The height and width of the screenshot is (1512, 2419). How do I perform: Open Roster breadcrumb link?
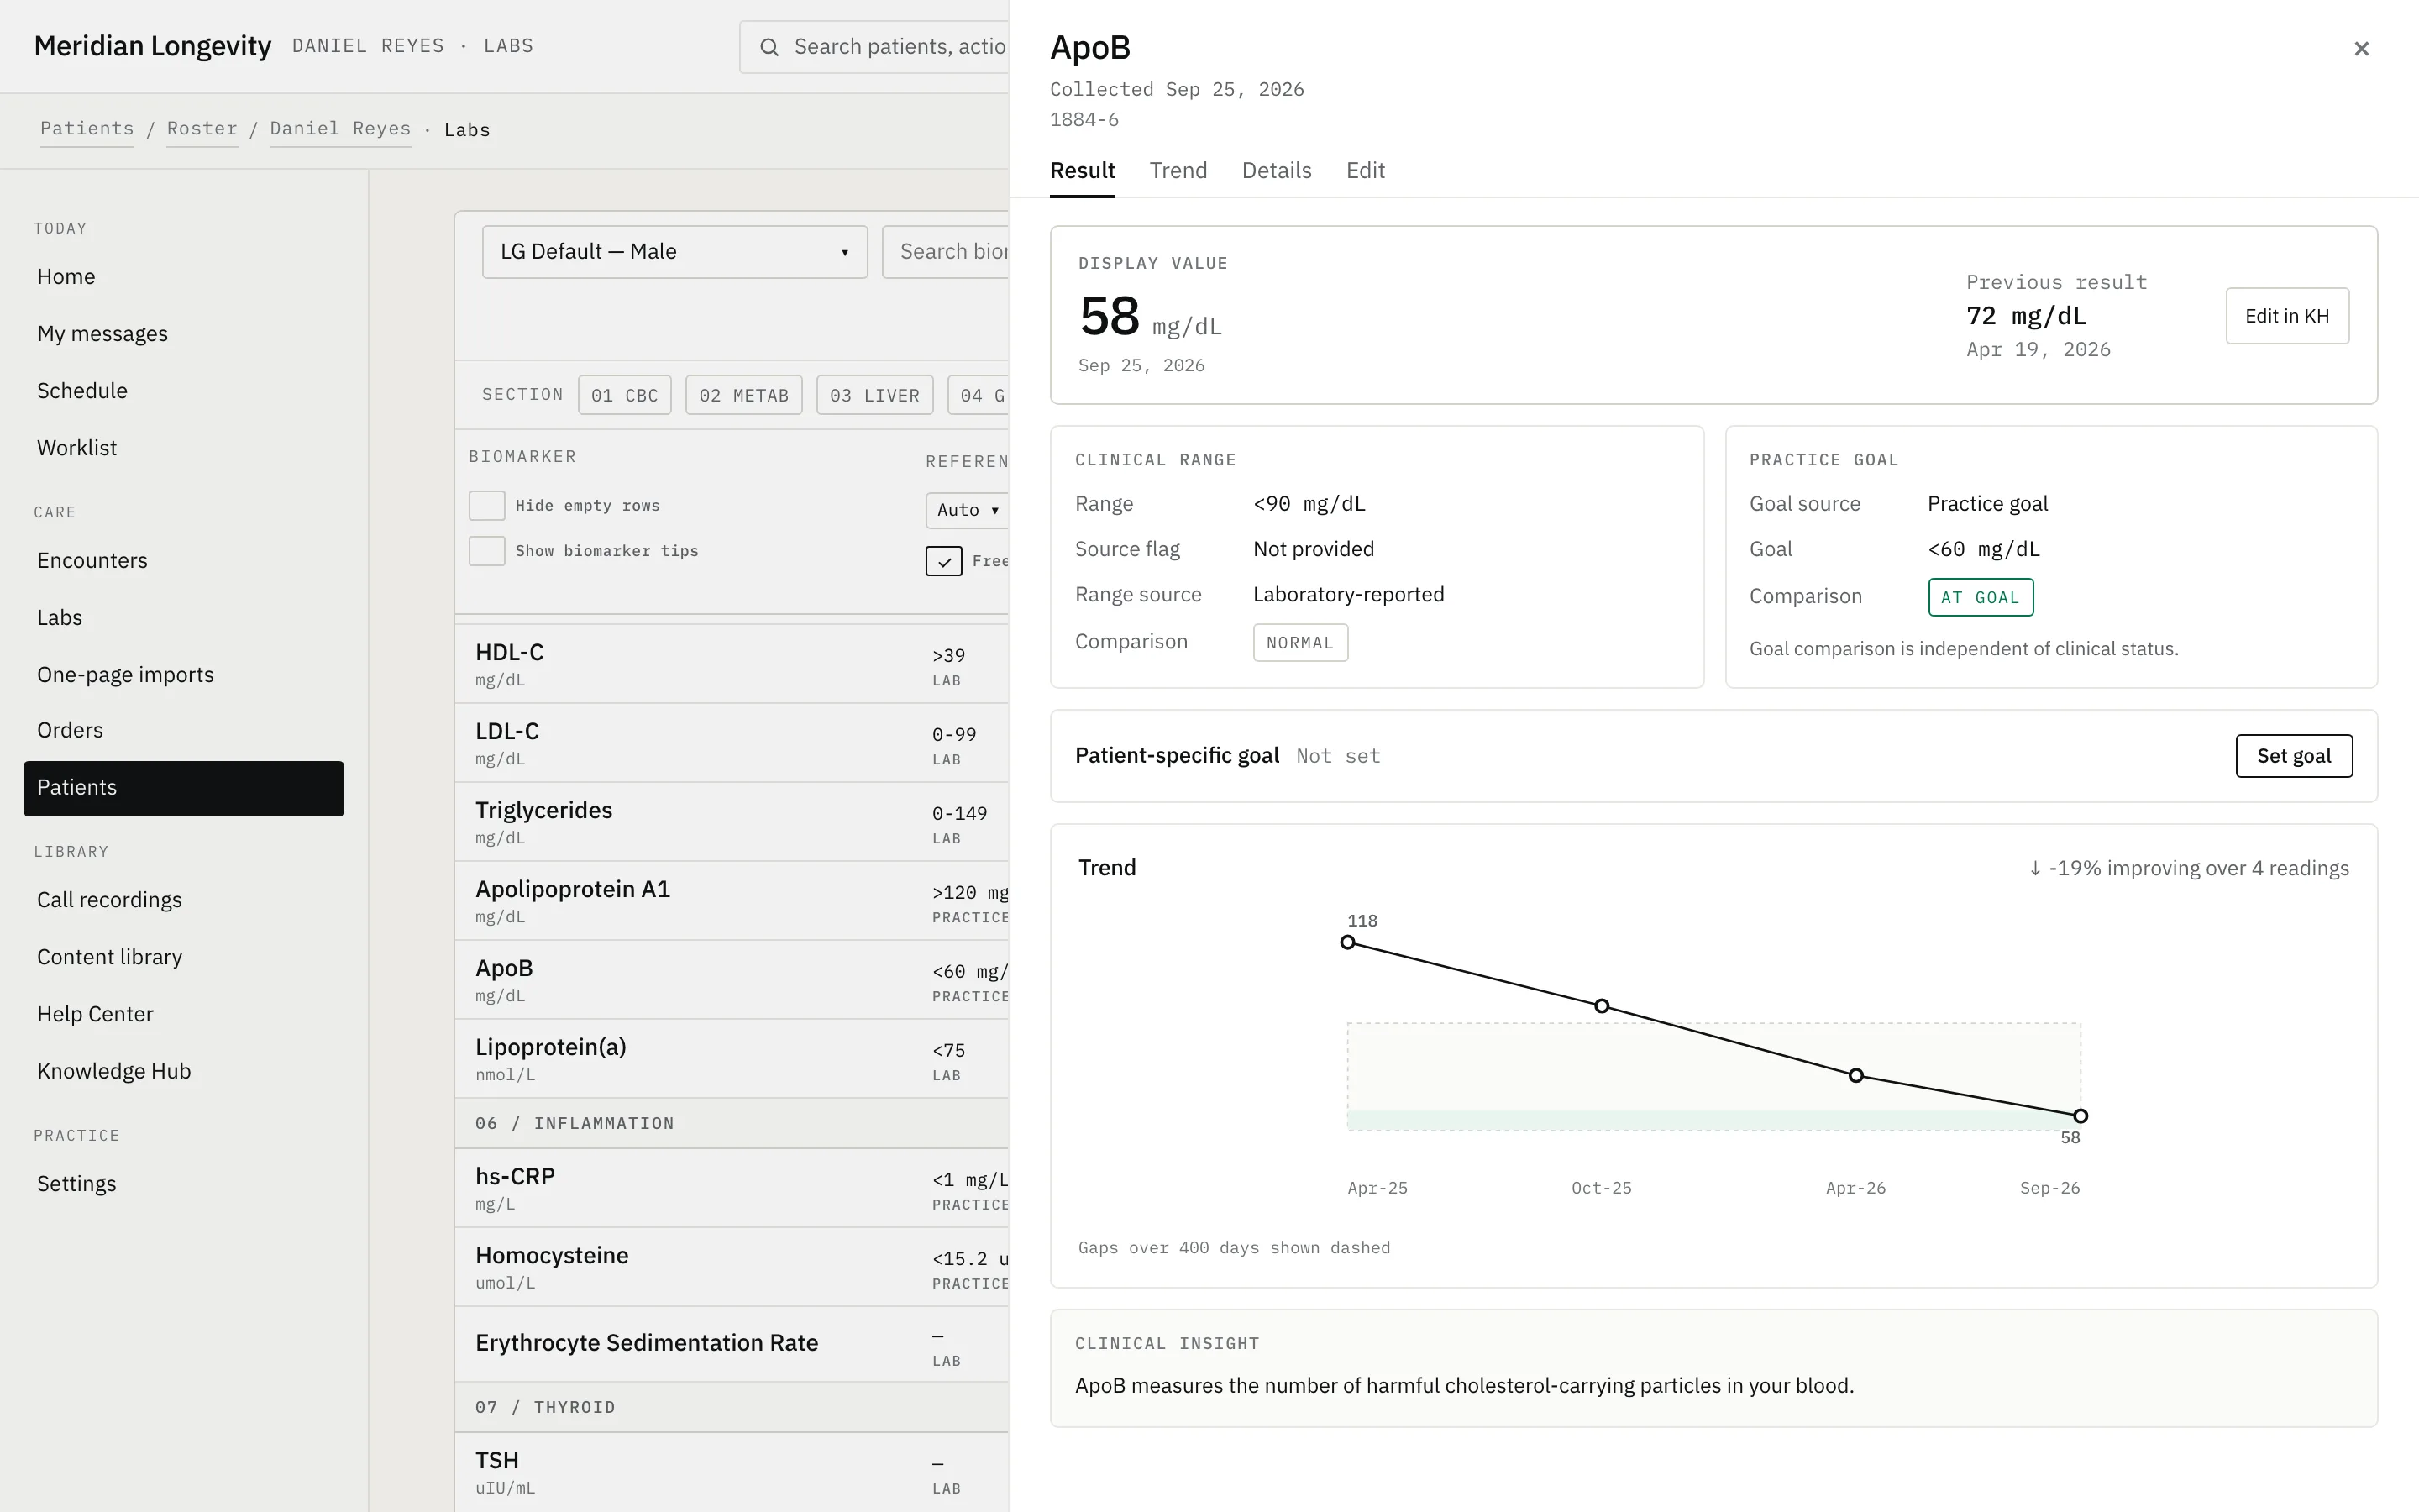pos(202,129)
